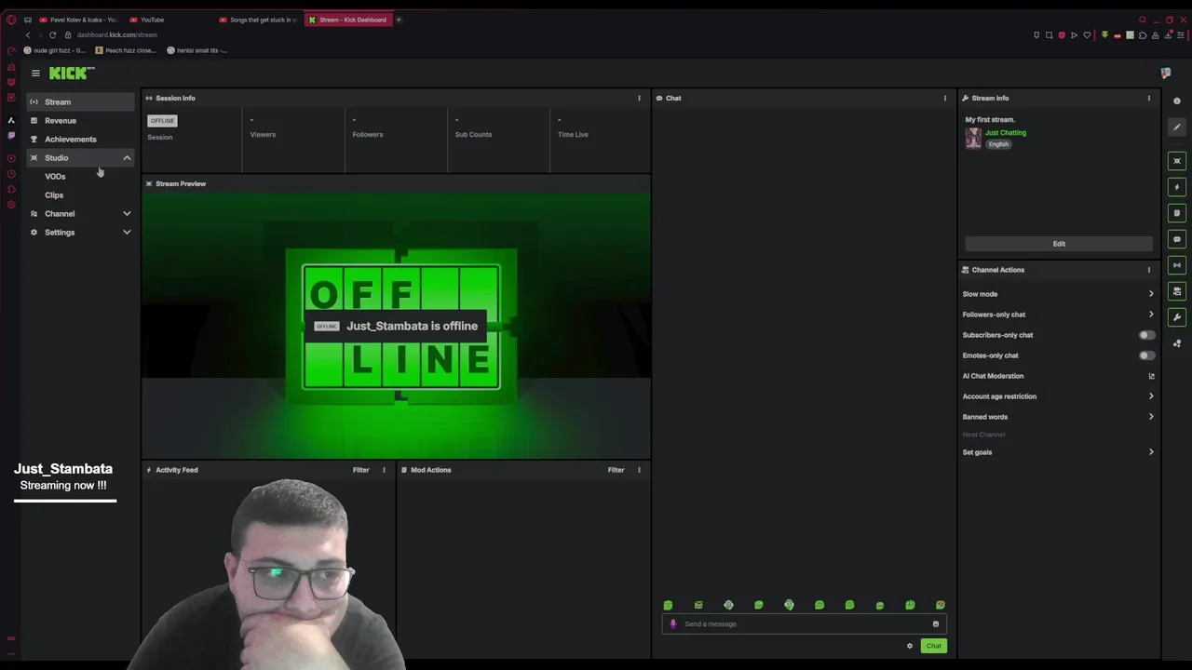This screenshot has width=1192, height=670.
Task: Open Chat panel three-dot menu
Action: tap(944, 98)
